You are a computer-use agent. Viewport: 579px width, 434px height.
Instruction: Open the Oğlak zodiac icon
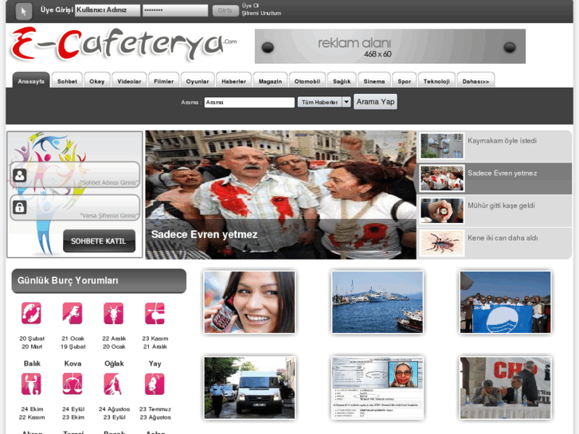113,313
